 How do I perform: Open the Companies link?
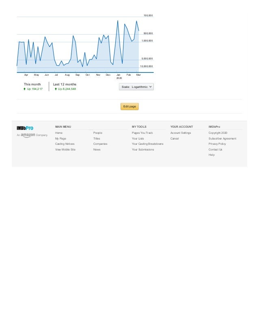click(x=100, y=144)
